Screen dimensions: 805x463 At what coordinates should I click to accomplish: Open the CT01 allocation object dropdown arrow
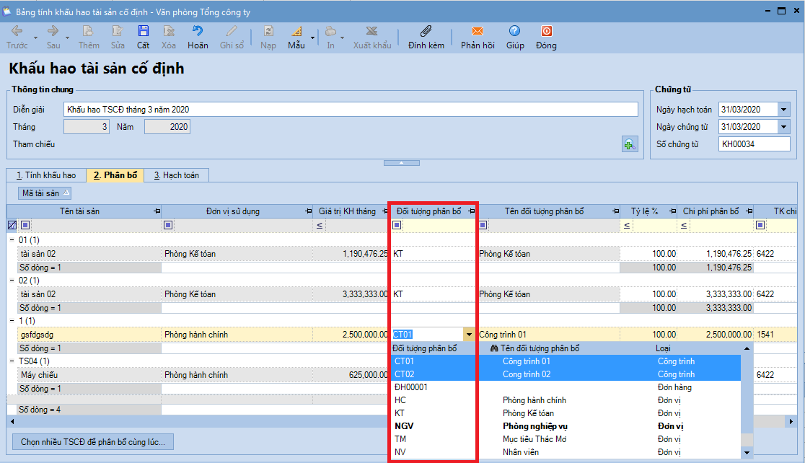469,335
